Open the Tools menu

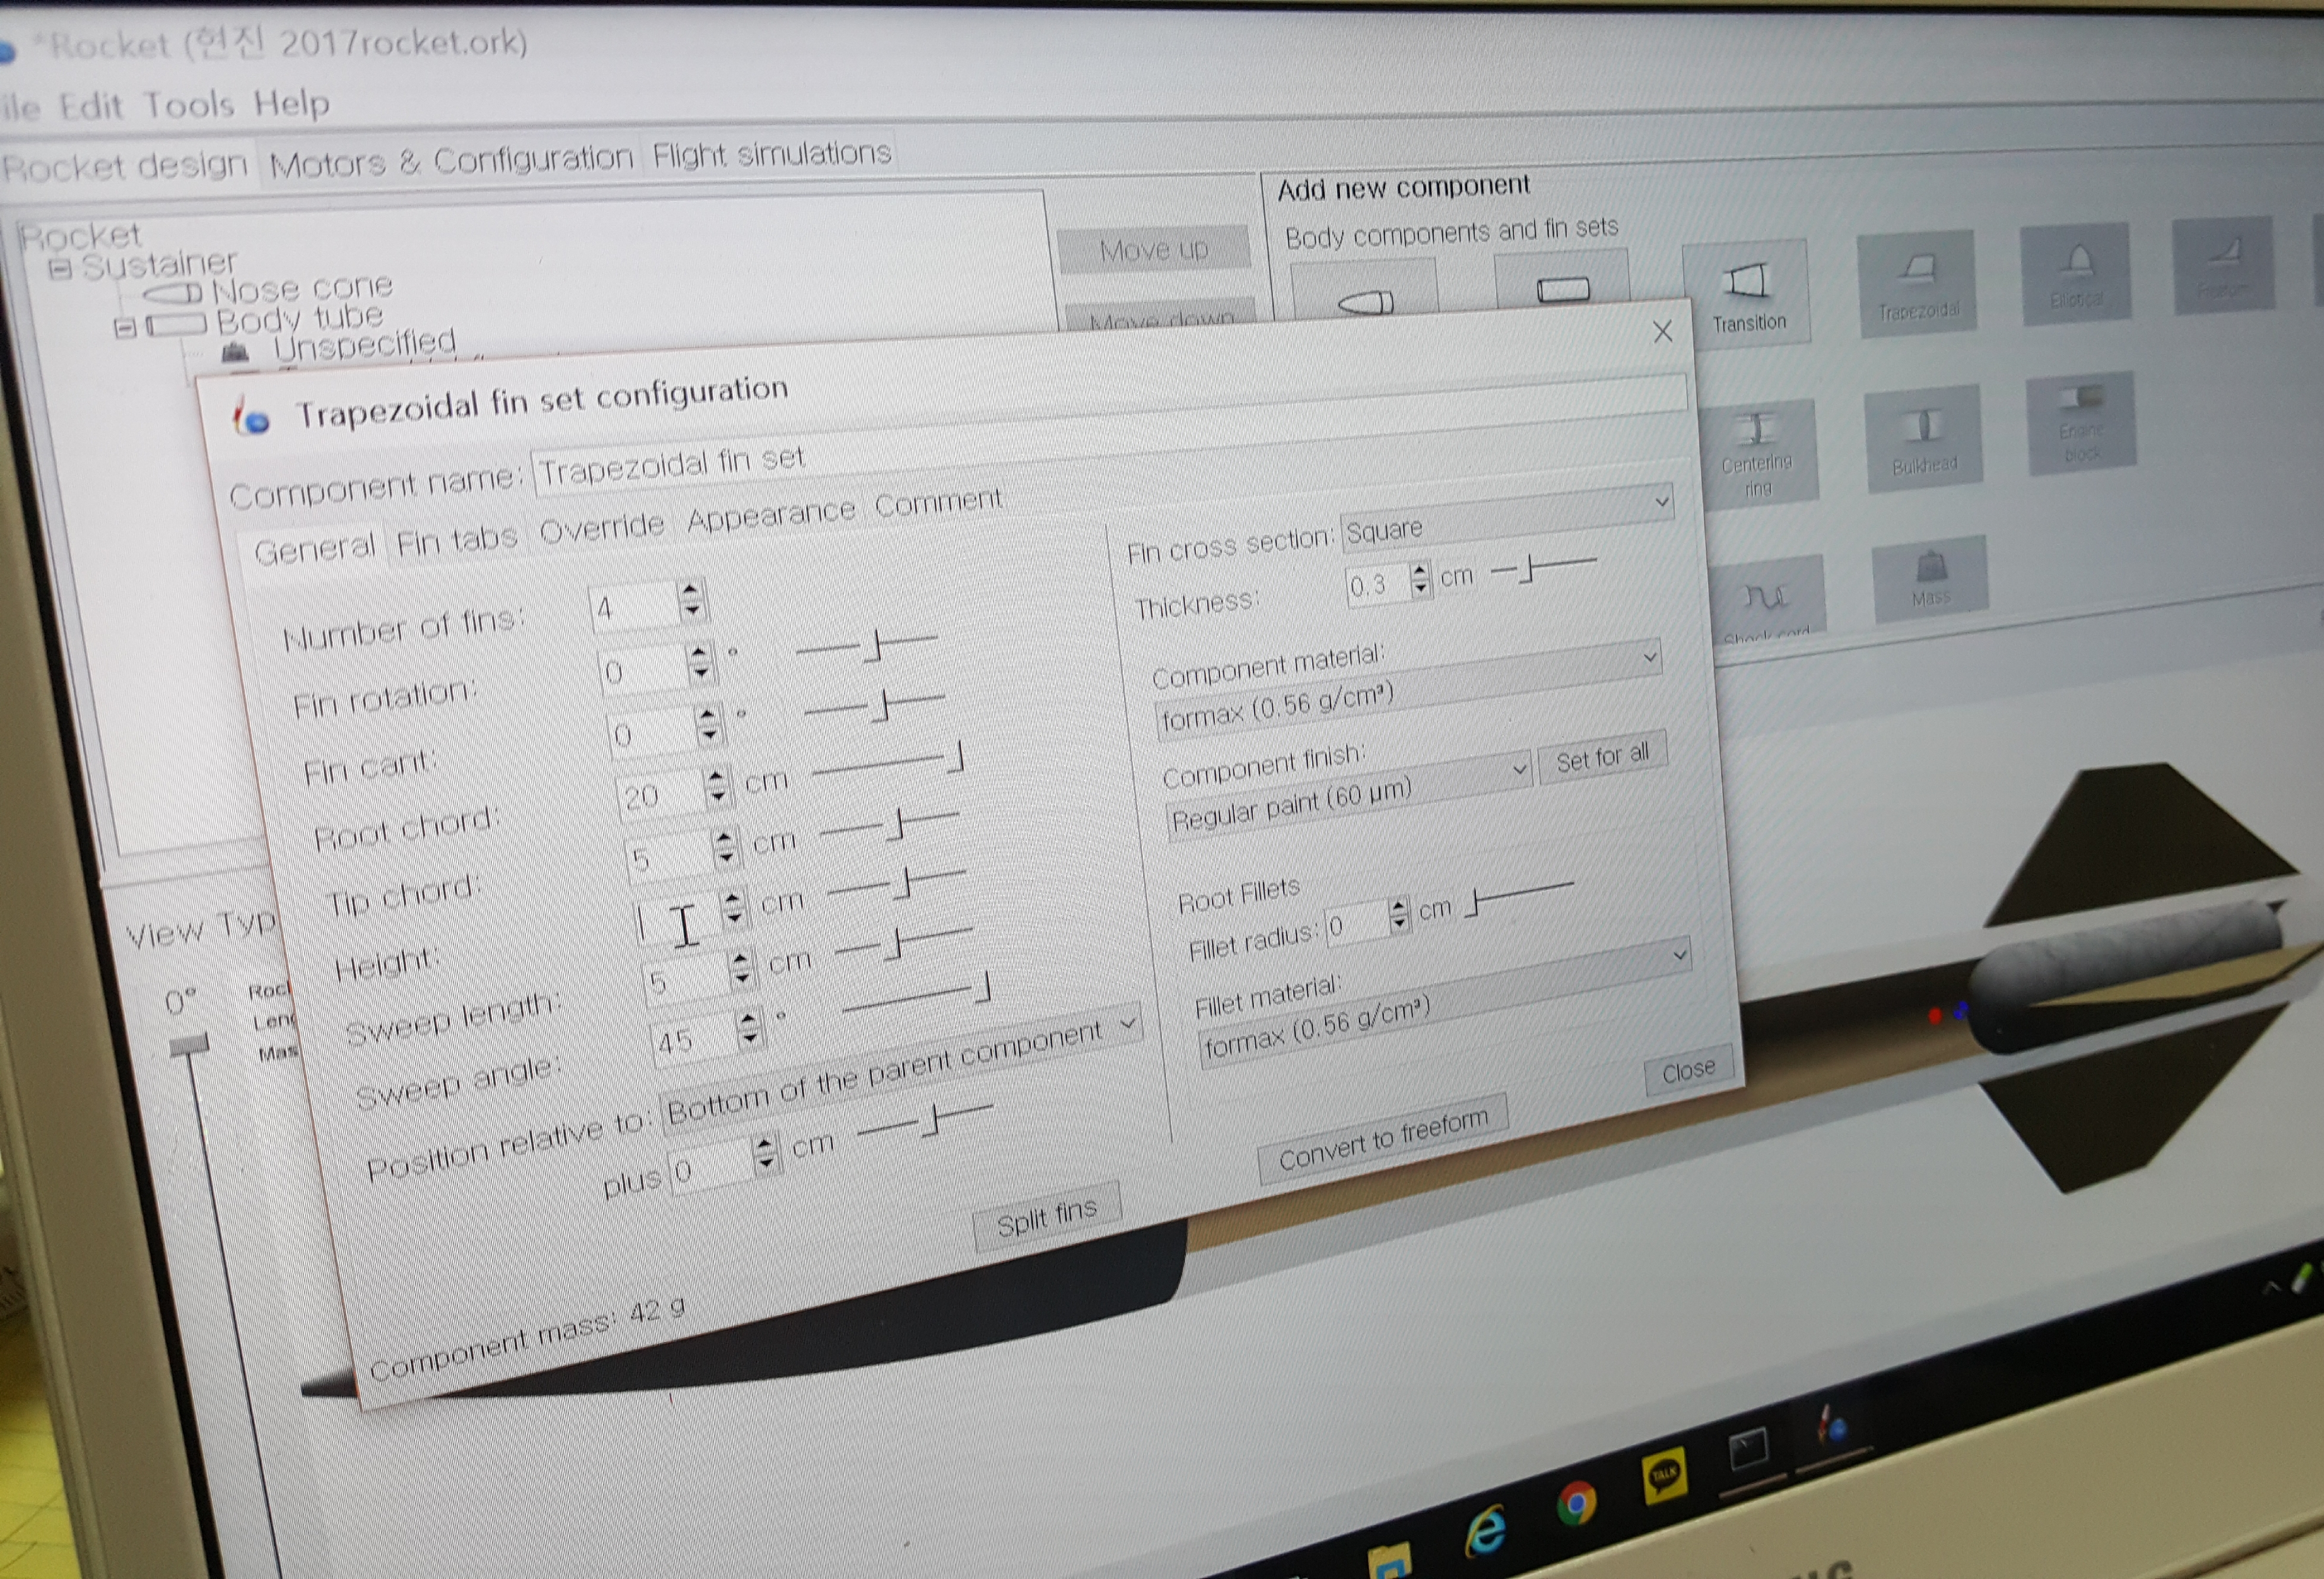click(x=189, y=104)
